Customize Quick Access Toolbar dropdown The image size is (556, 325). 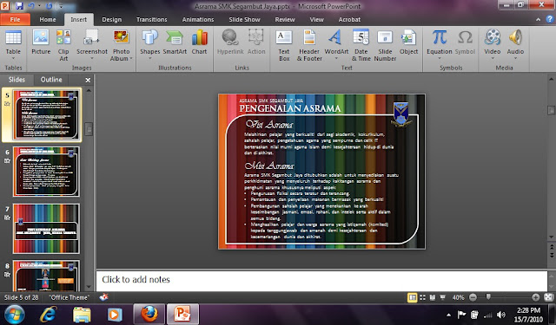pyautogui.click(x=61, y=6)
